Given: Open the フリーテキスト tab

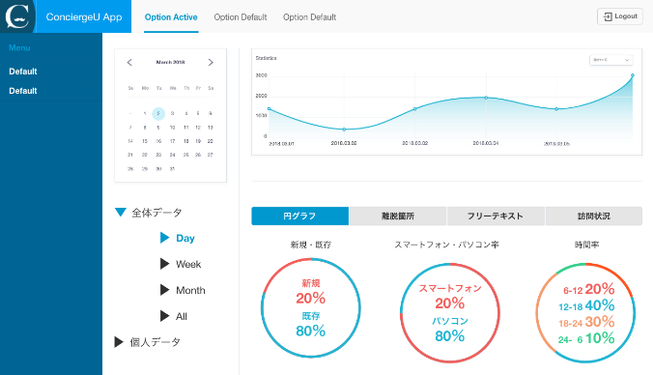Looking at the screenshot, I should [x=496, y=216].
